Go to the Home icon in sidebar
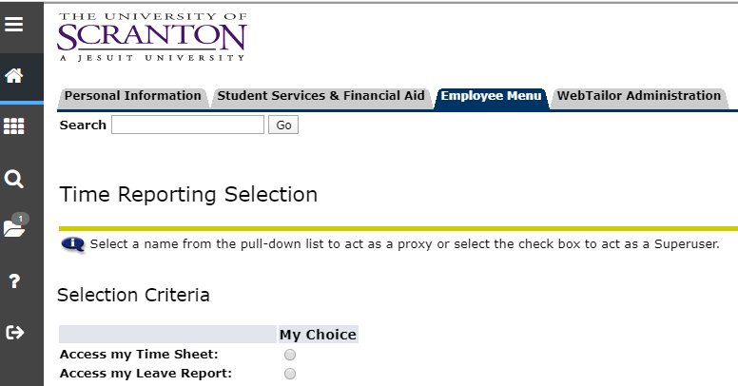738x386 pixels. tap(13, 75)
